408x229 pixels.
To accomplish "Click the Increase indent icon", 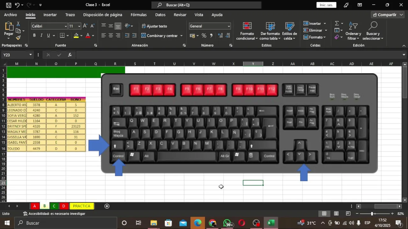I will (134, 36).
